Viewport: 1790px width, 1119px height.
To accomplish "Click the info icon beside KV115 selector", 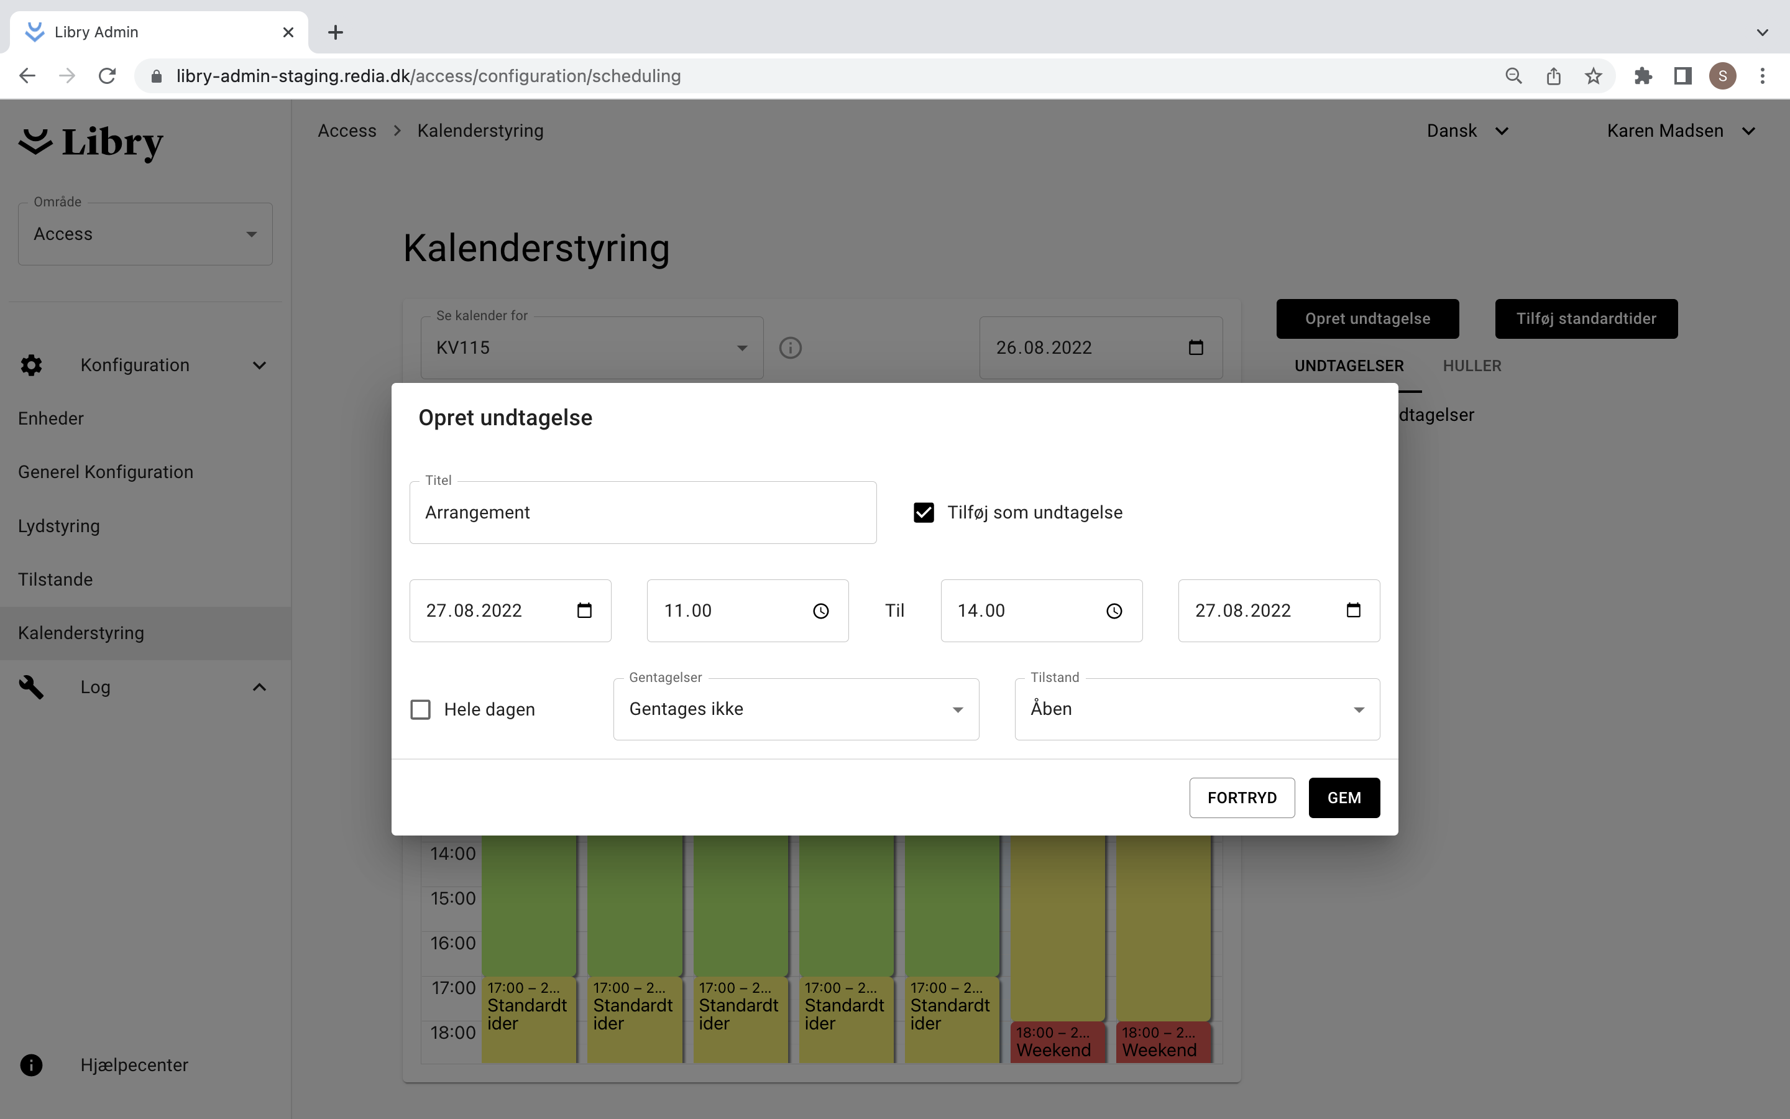I will (x=790, y=348).
